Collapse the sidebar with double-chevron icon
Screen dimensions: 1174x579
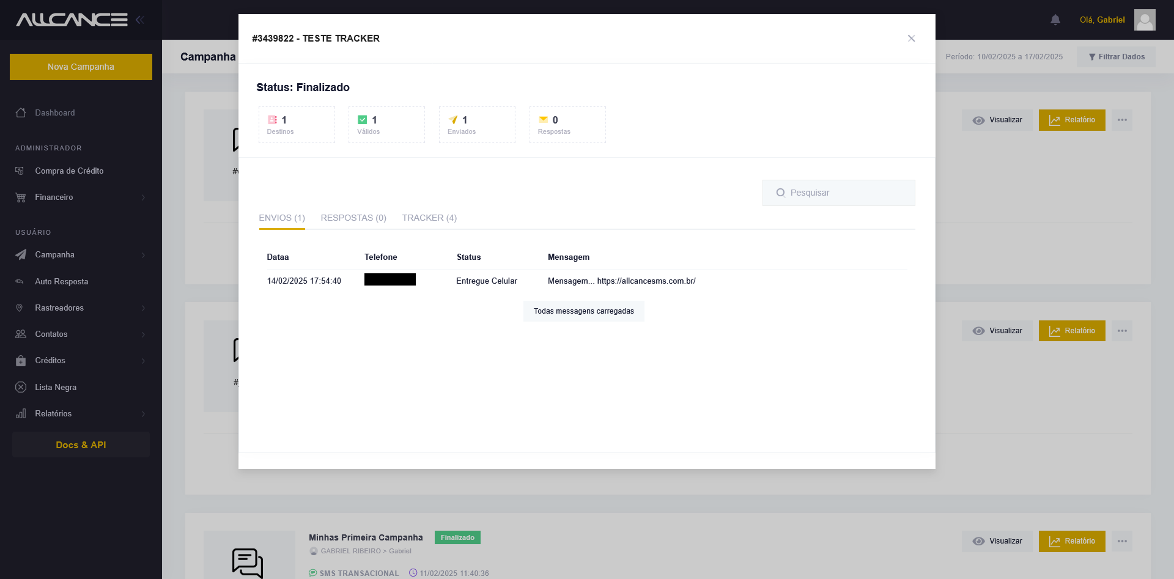coord(140,20)
